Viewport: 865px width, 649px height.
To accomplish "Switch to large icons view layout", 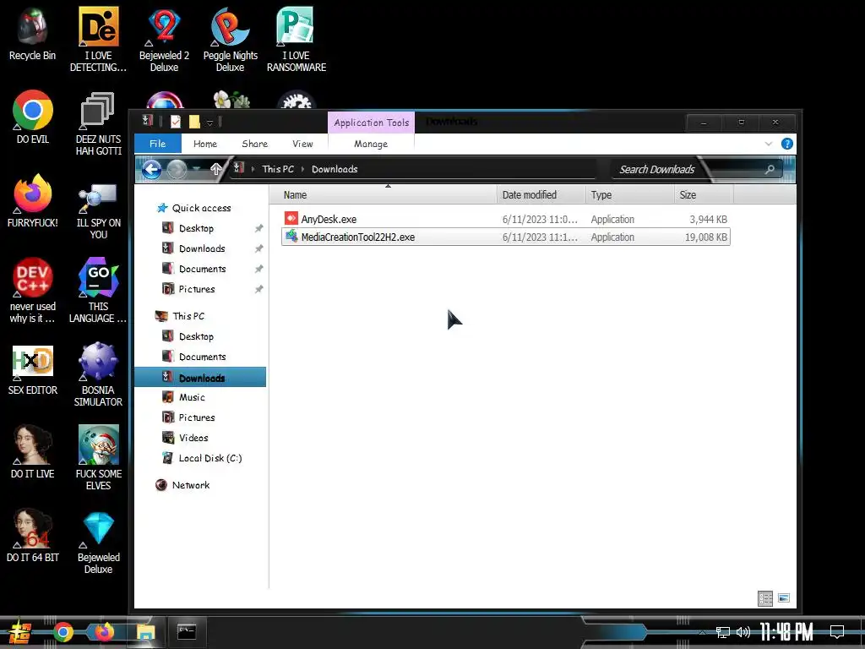I will (x=784, y=598).
